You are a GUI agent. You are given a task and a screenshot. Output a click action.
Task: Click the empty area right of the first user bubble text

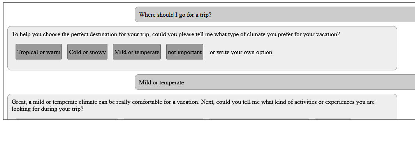(311, 15)
